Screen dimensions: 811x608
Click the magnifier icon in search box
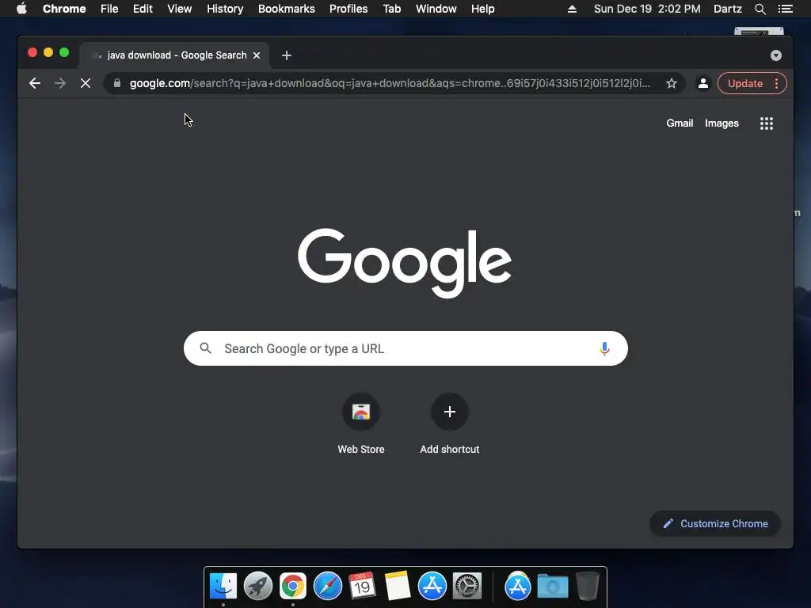coord(205,348)
